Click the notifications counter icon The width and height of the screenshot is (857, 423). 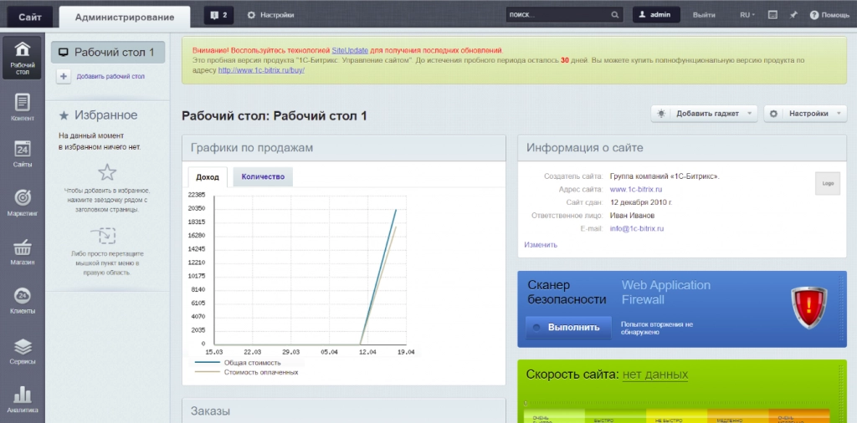pyautogui.click(x=218, y=15)
